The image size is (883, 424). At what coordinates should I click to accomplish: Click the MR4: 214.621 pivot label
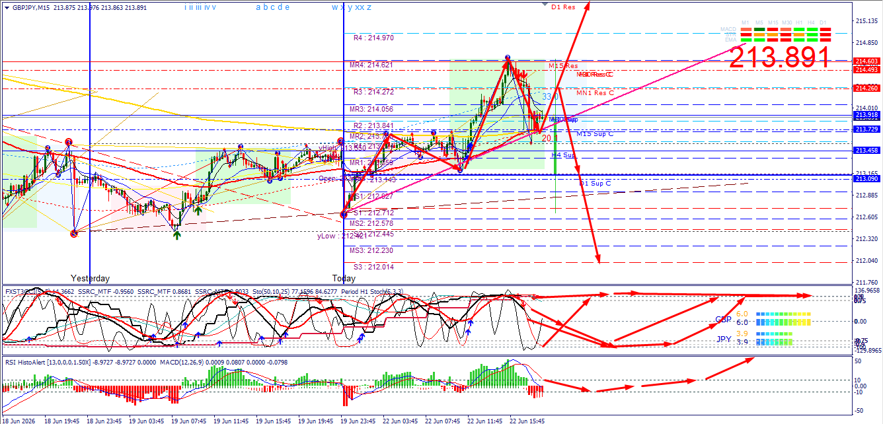pyautogui.click(x=371, y=65)
